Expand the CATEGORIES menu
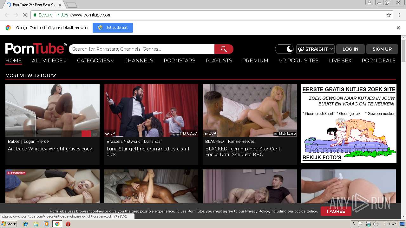Image resolution: width=406 pixels, height=228 pixels. [95, 60]
